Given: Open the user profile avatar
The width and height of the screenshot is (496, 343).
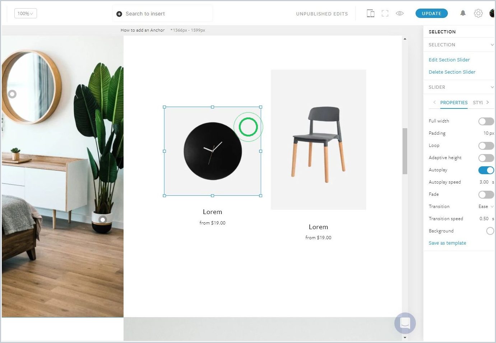Looking at the screenshot, I should point(492,13).
